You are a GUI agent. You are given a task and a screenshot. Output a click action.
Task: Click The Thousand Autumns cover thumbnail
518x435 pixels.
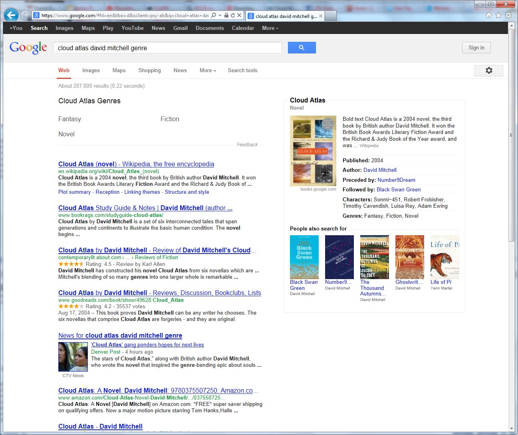(375, 257)
